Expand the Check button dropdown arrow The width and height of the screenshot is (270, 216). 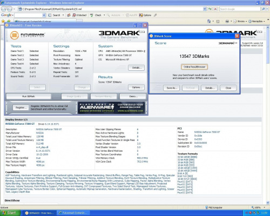pos(104,15)
